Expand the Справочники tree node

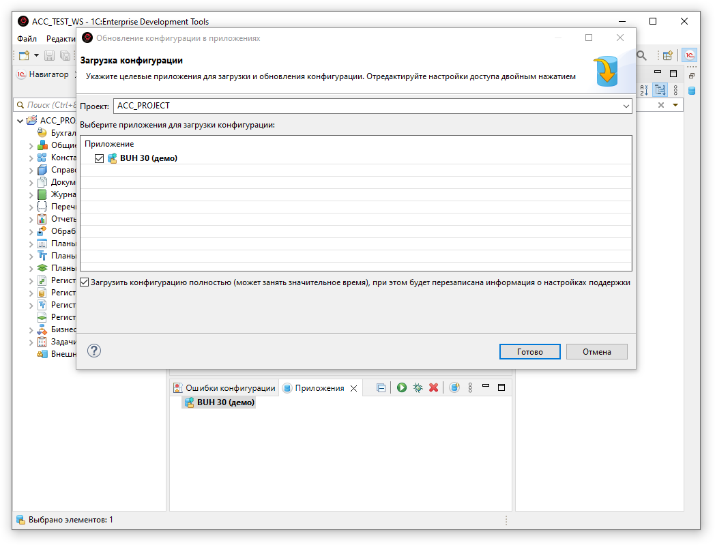click(31, 171)
